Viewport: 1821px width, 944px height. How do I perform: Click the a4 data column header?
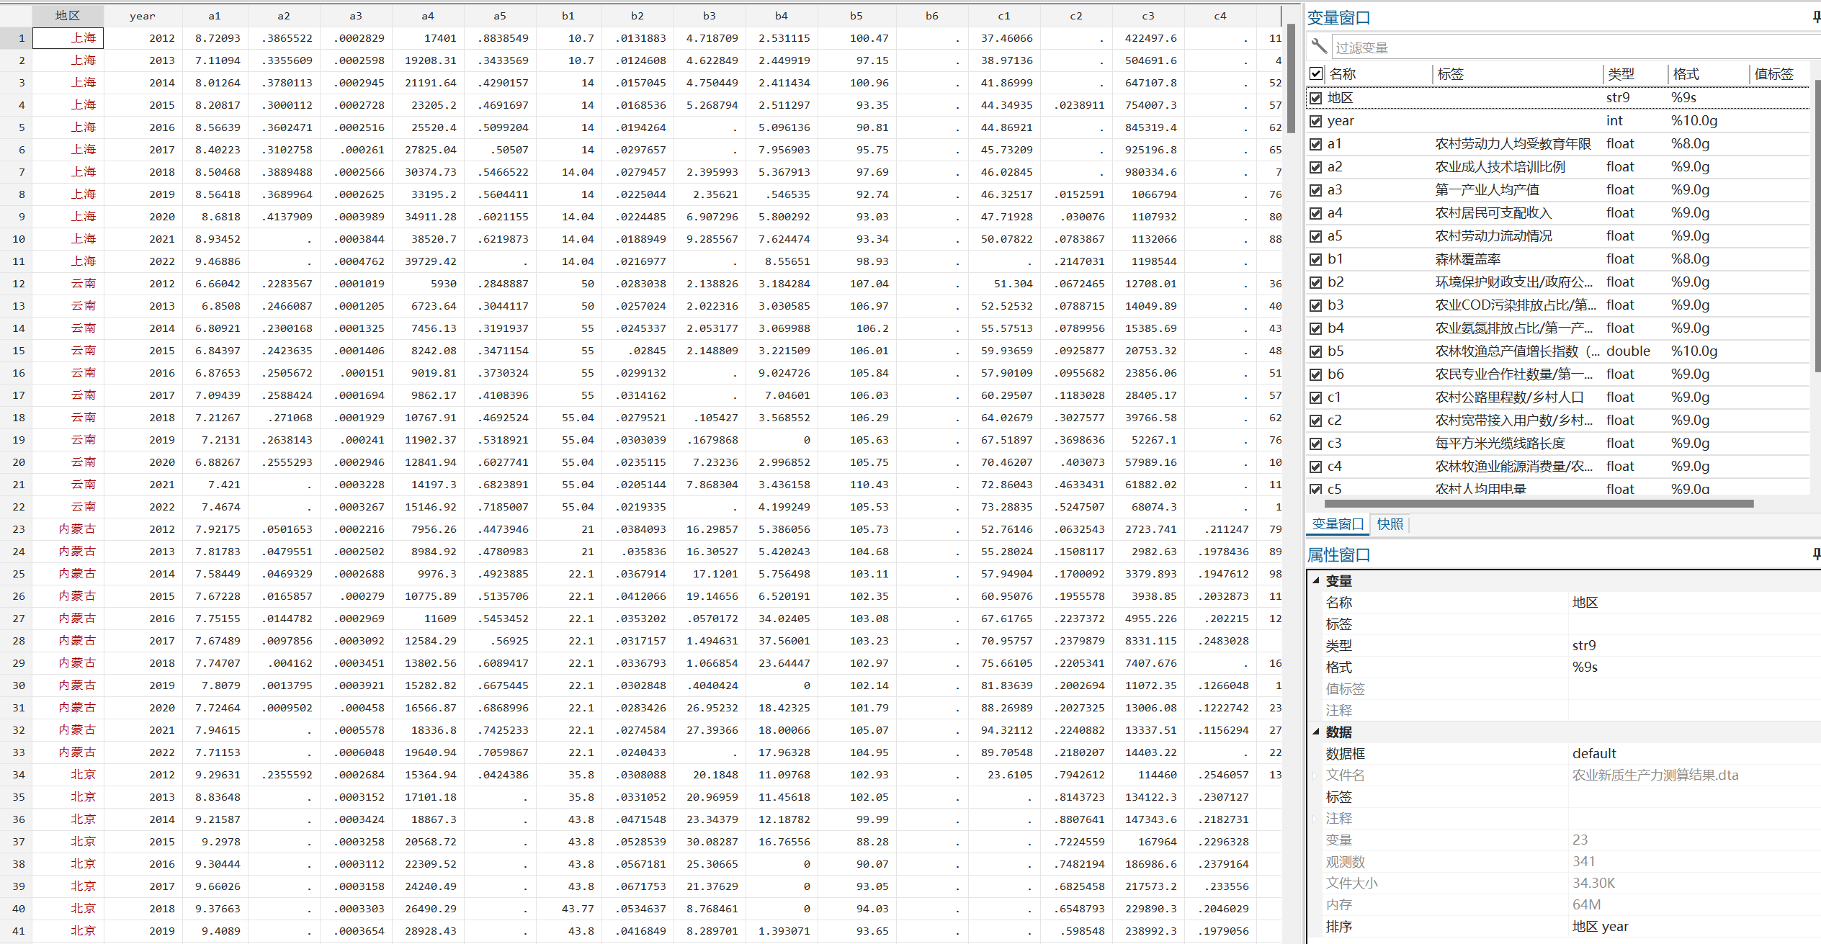click(x=428, y=16)
